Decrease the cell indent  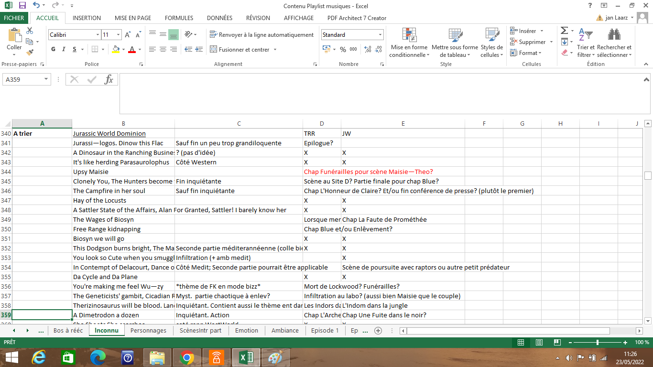pos(188,49)
